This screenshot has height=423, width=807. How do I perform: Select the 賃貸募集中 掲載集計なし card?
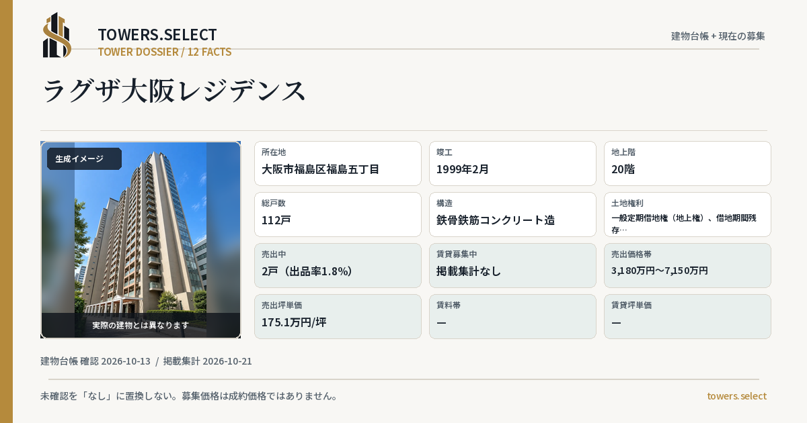click(512, 265)
